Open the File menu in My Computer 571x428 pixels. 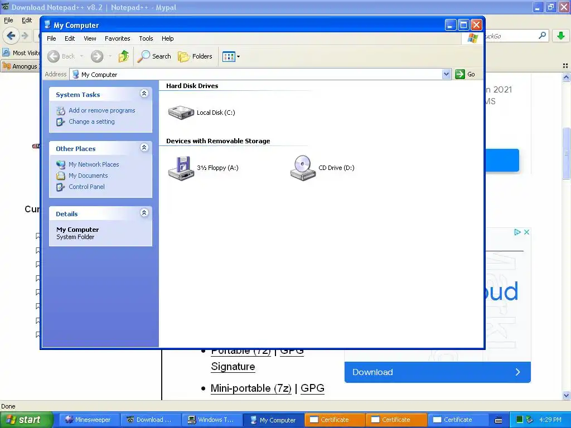pos(51,38)
